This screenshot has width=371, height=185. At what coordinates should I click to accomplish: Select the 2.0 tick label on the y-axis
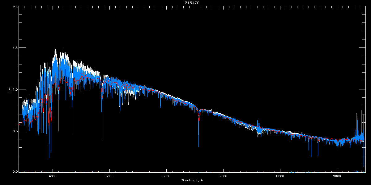(x=15, y=7)
